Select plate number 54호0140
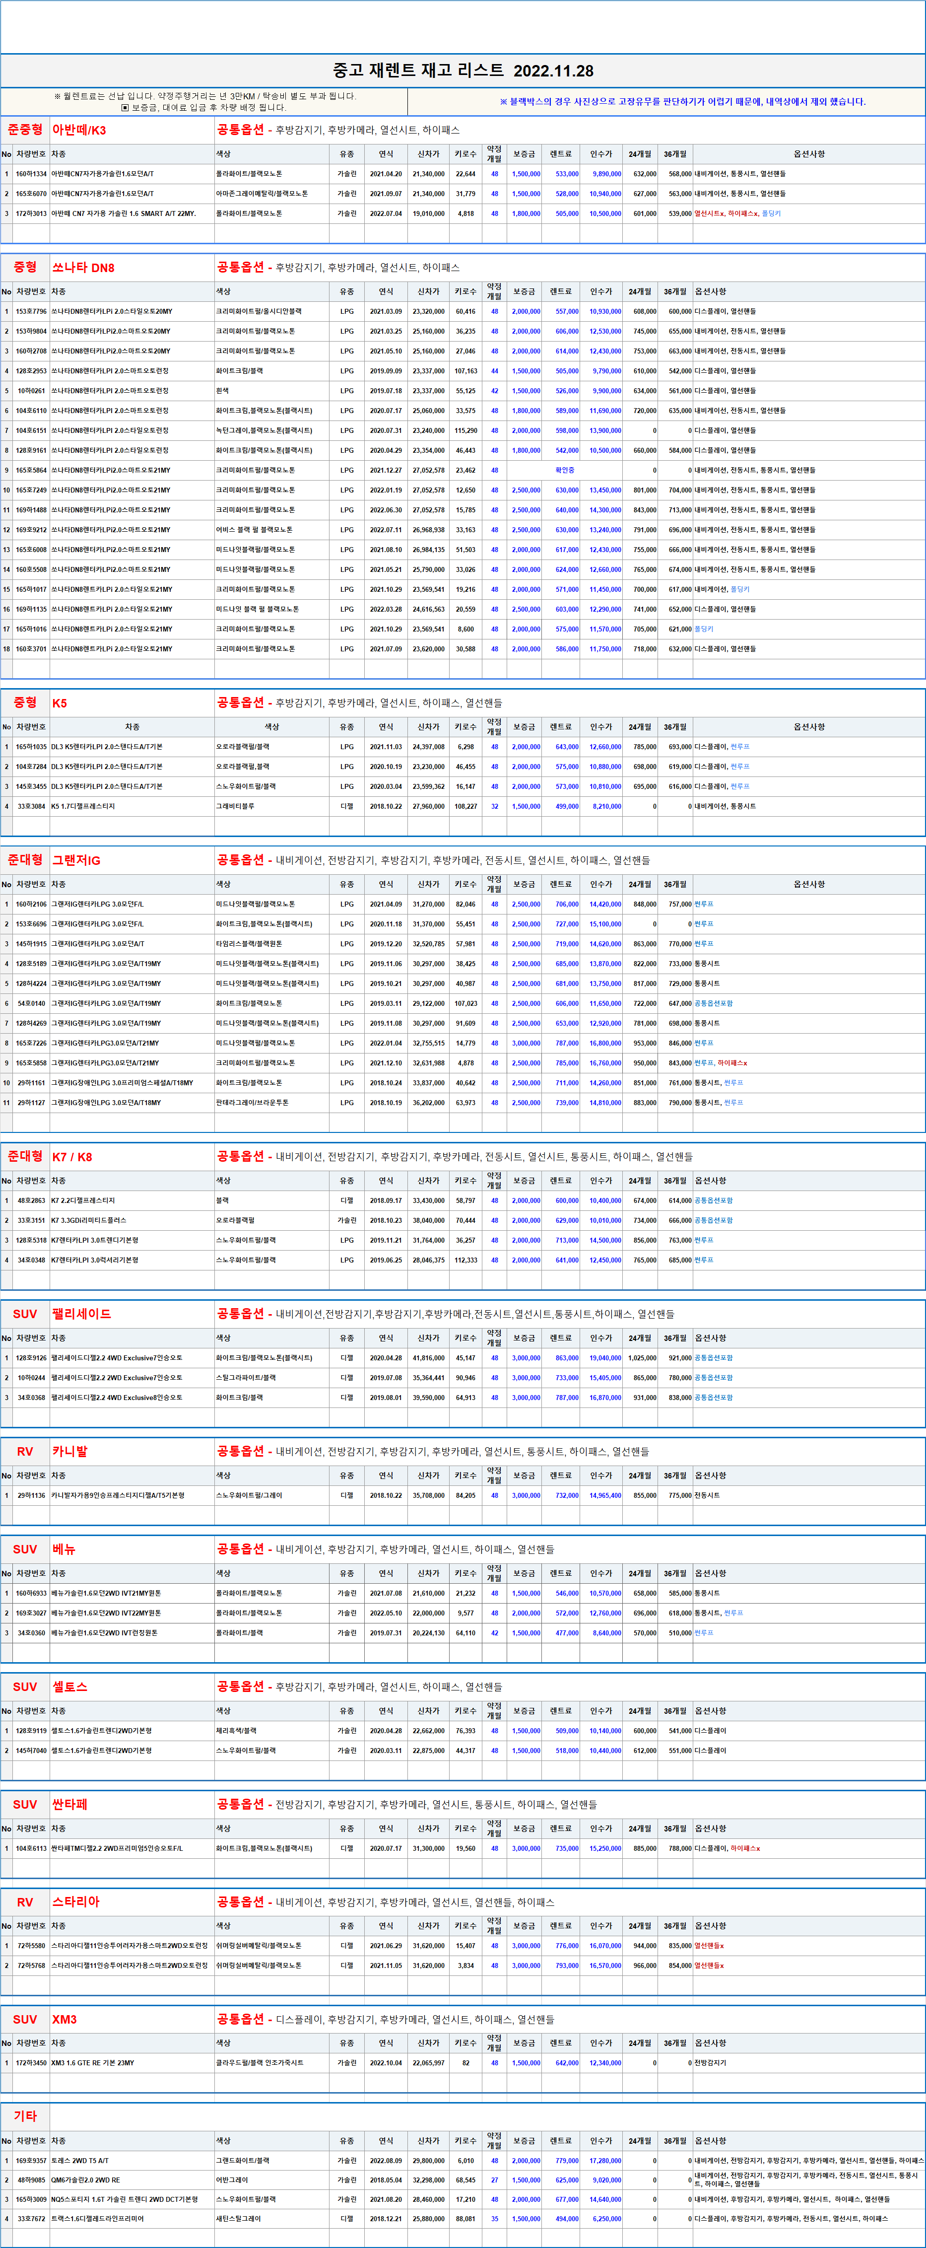The image size is (926, 2248). [31, 1003]
